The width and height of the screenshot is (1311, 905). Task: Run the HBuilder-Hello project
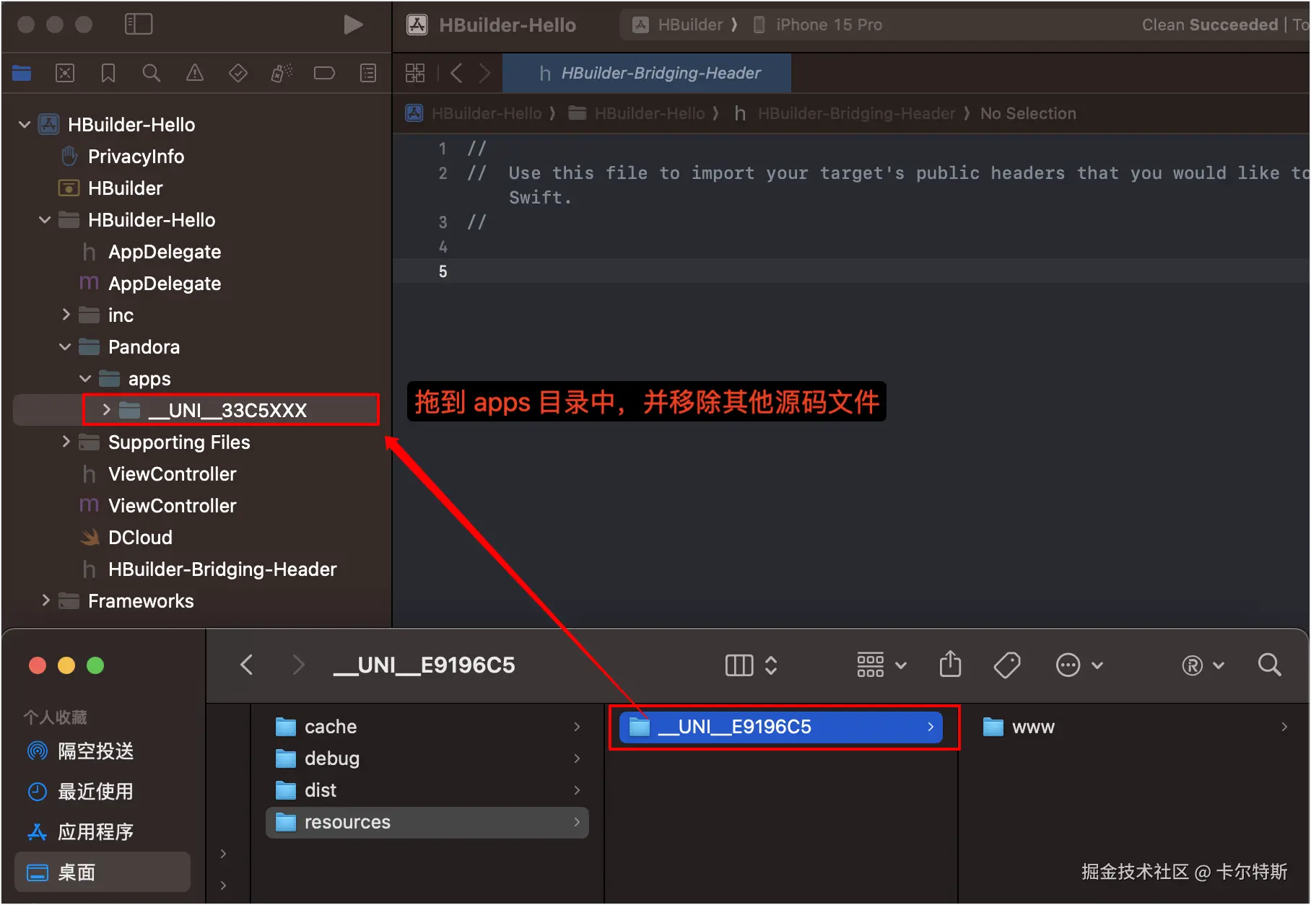pos(353,25)
